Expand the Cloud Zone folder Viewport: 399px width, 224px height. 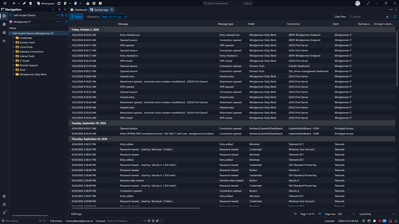point(13,47)
